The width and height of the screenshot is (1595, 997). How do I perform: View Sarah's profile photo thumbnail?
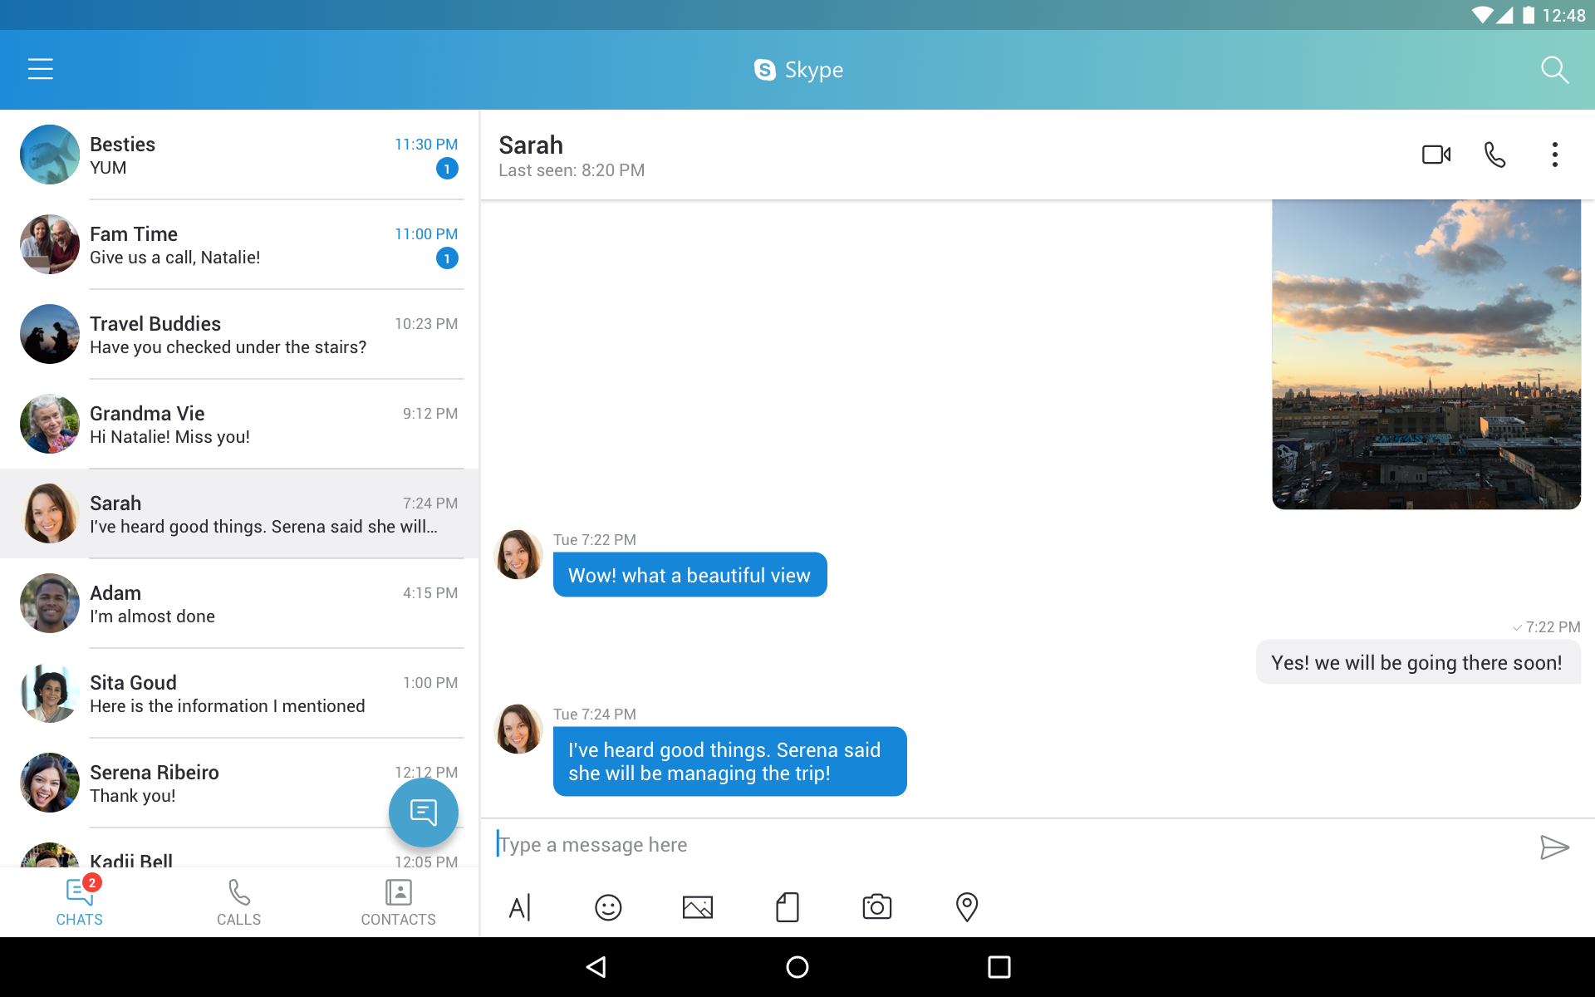(47, 513)
